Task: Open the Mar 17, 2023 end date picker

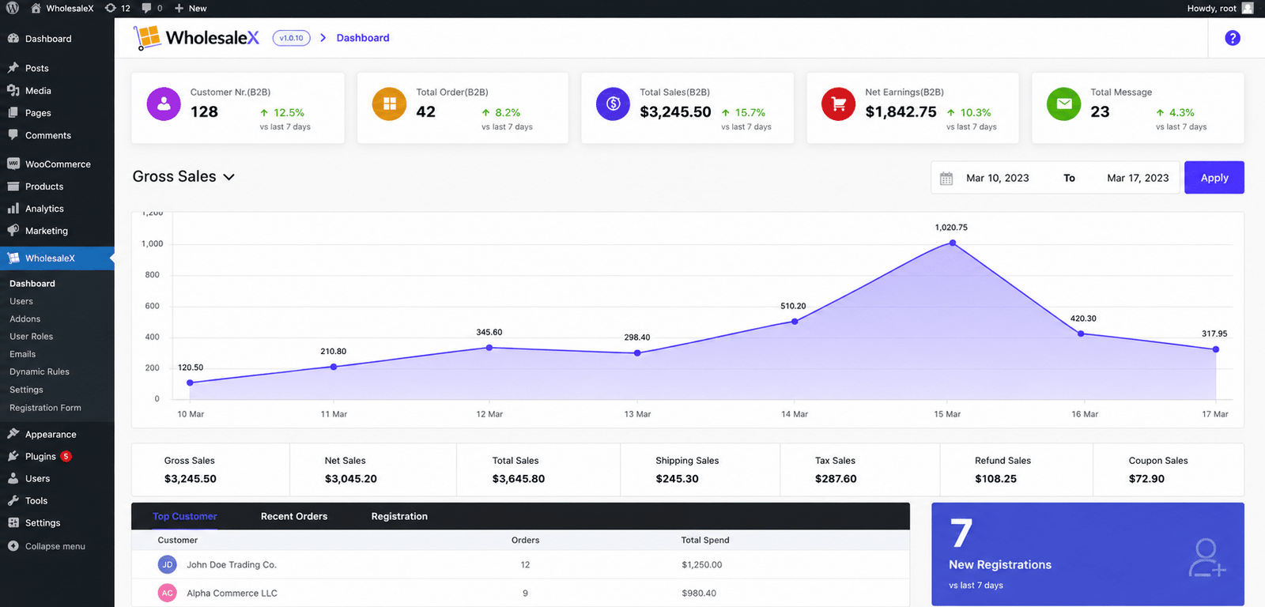Action: click(1138, 179)
